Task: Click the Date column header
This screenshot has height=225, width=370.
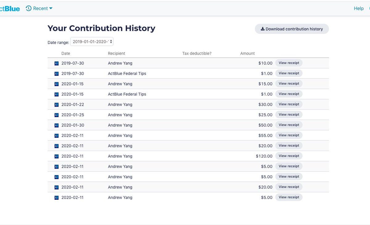Action: [x=66, y=53]
